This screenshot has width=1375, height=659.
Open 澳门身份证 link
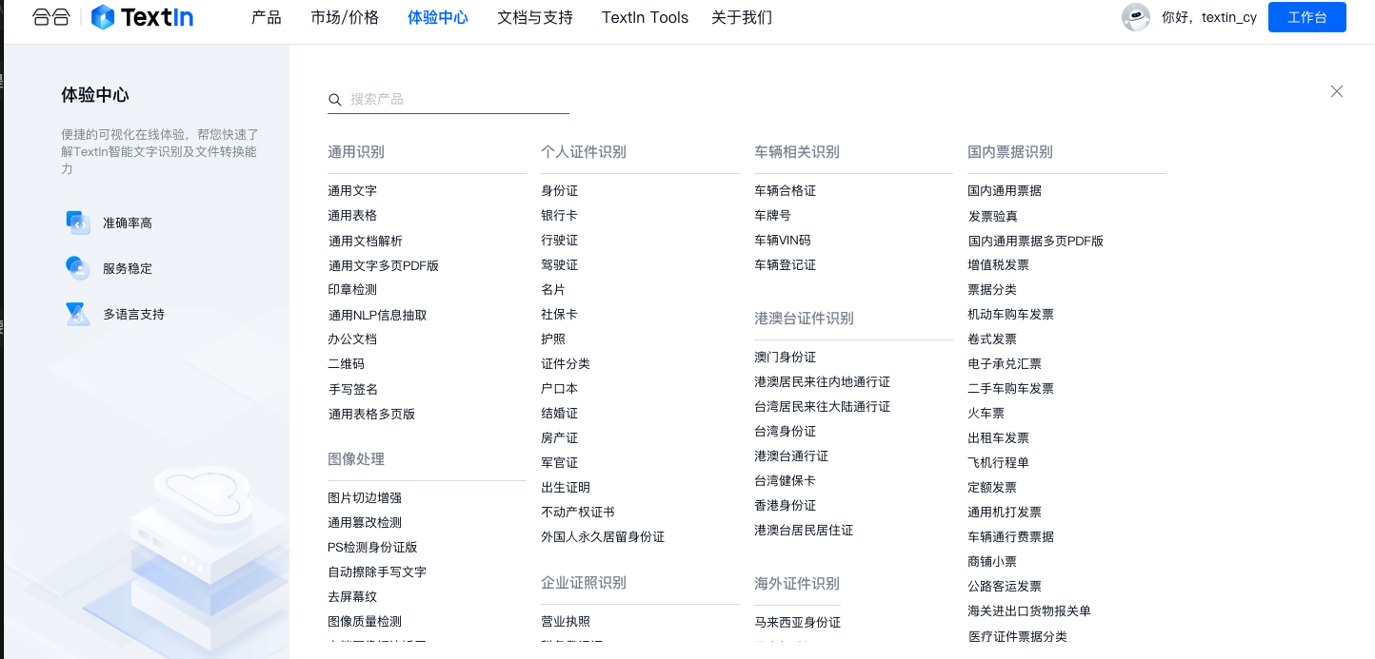[x=786, y=358]
